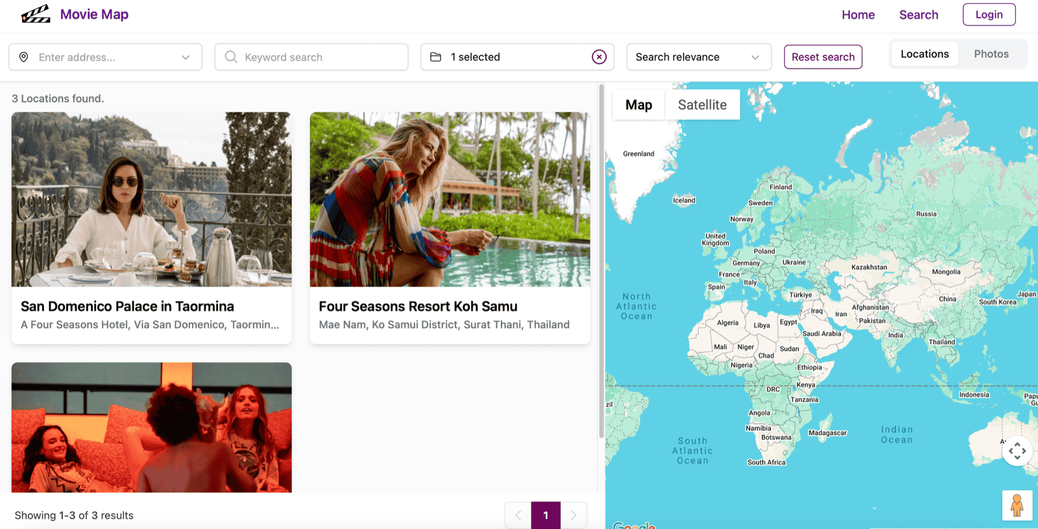1038x529 pixels.
Task: Open the Search nav link
Action: [x=919, y=14]
